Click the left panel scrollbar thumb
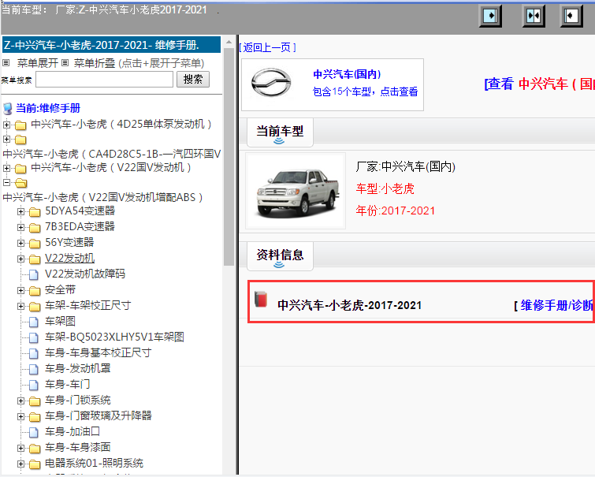The height and width of the screenshot is (477, 595). pos(229,156)
